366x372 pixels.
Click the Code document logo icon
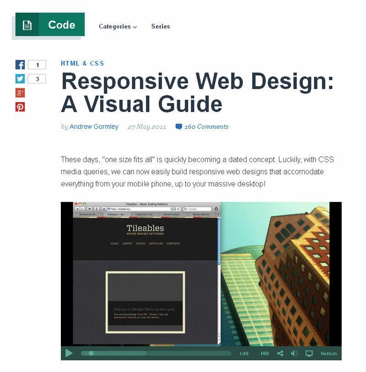(x=27, y=25)
